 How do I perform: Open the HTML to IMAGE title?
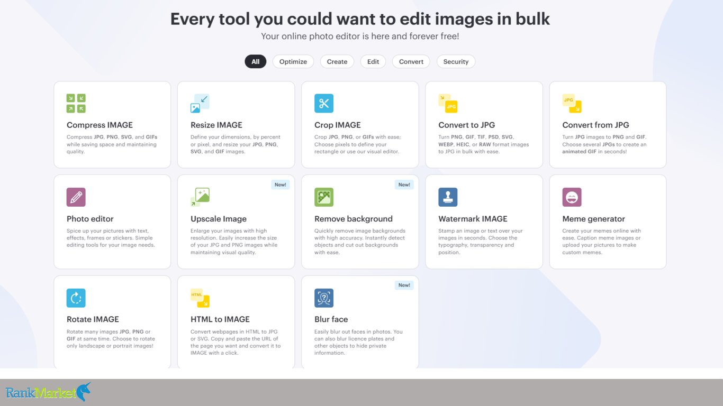pos(220,319)
